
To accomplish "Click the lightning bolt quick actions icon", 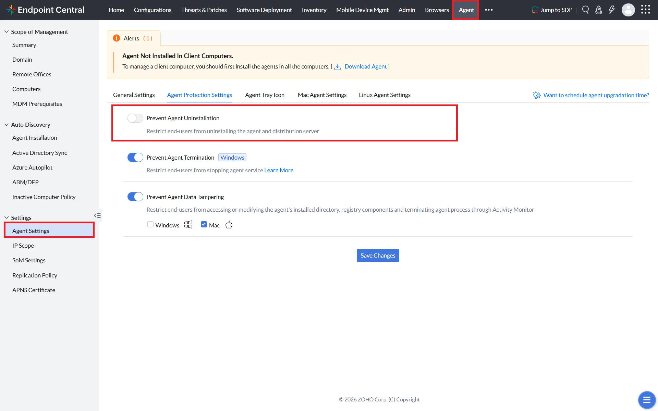I will pyautogui.click(x=612, y=10).
